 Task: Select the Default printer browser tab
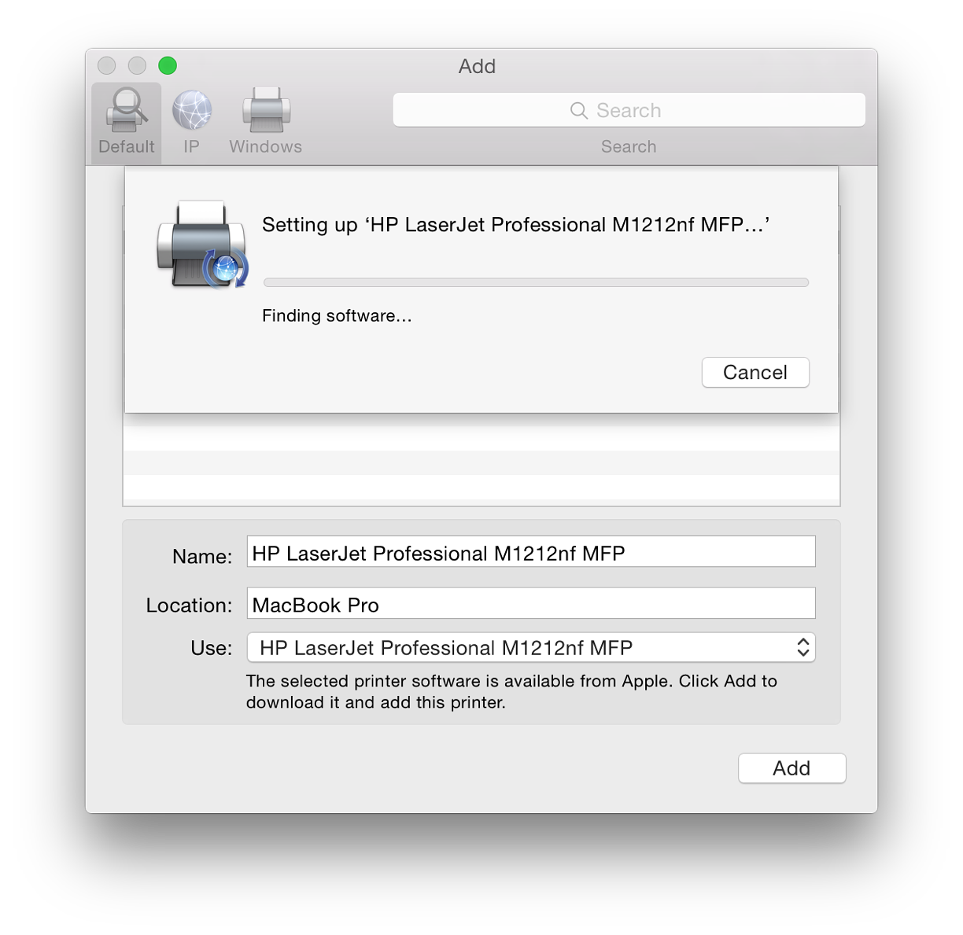[127, 123]
